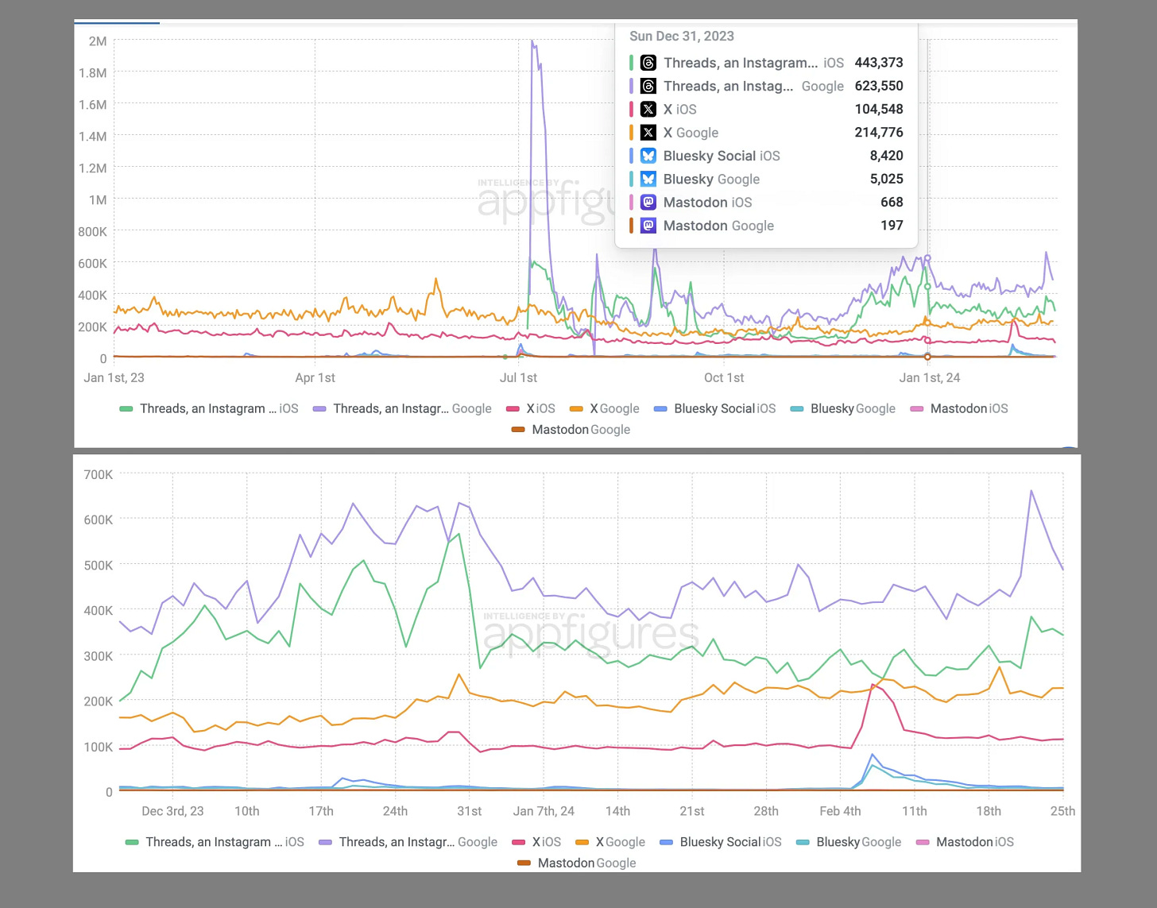Toggle Threads Google series in lower chart legend
Viewport: 1157px width, 908px height.
pos(408,842)
